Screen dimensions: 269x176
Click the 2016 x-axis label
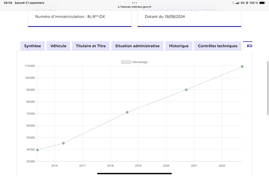coord(54,166)
